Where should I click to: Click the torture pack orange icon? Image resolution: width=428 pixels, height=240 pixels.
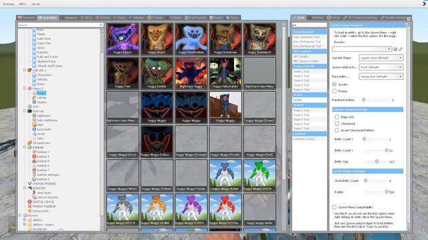tap(29, 211)
